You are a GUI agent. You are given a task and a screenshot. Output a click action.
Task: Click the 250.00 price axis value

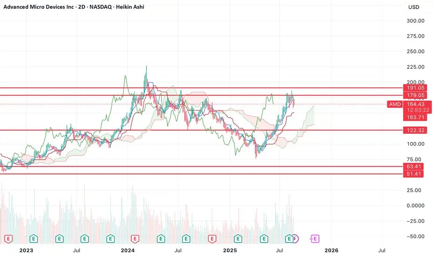[415, 52]
